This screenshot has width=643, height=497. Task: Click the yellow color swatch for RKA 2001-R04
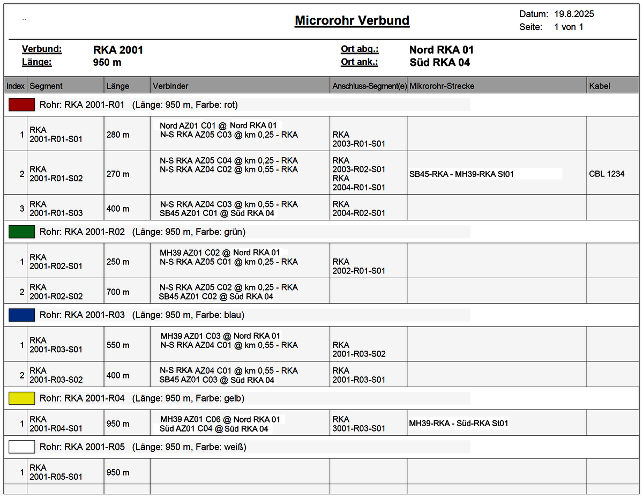click(21, 398)
